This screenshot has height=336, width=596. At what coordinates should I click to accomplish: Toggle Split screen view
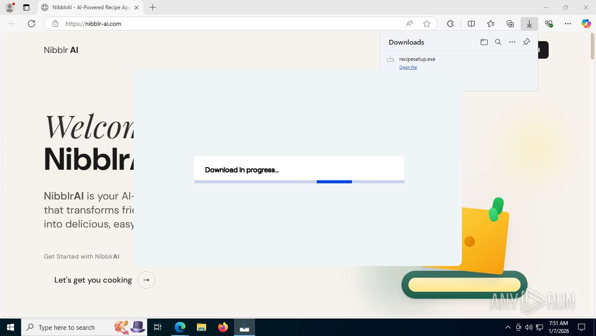472,24
